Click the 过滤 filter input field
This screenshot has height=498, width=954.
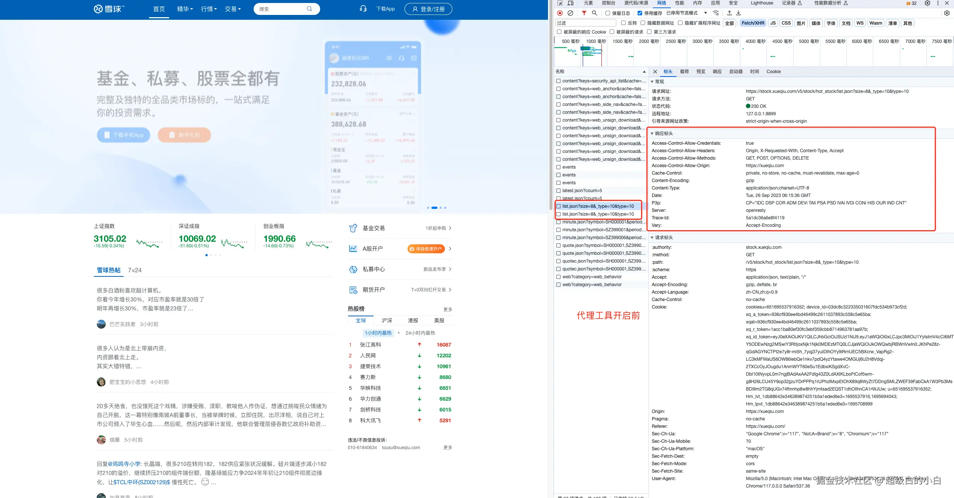point(585,23)
